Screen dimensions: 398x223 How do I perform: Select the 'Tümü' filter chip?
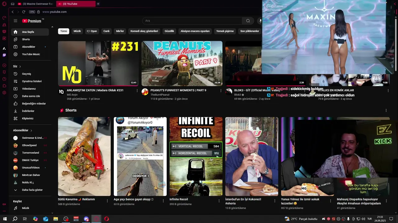(x=63, y=31)
